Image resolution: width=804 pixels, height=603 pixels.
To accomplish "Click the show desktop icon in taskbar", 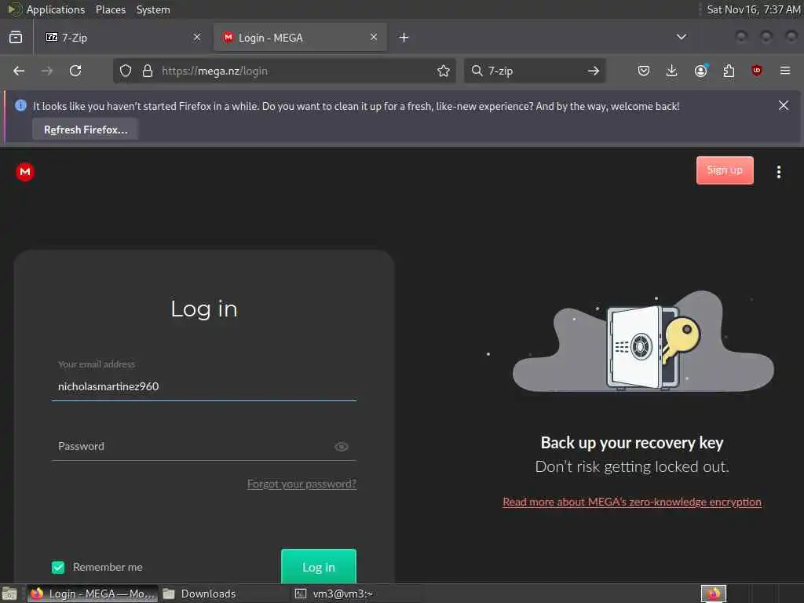I will (x=9, y=594).
